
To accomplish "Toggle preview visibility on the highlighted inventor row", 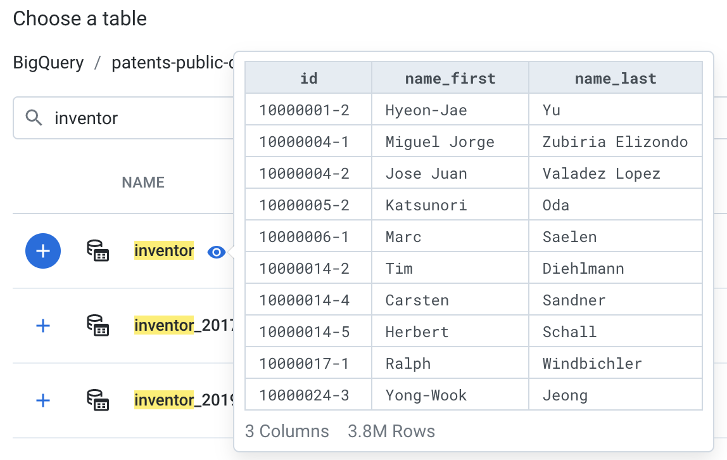I will pos(216,252).
